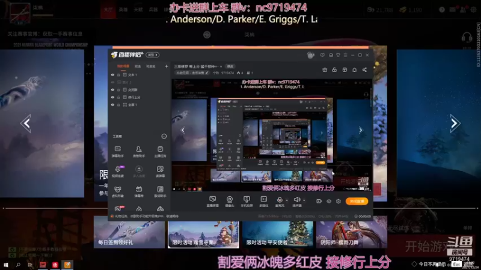The height and width of the screenshot is (270, 481).
Task: Expand the microphone options arrow
Action: click(x=287, y=200)
